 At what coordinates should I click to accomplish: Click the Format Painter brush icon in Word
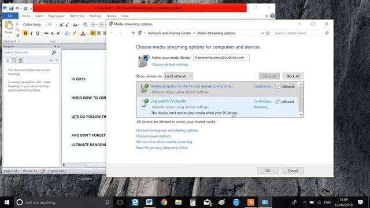pyautogui.click(x=17, y=35)
